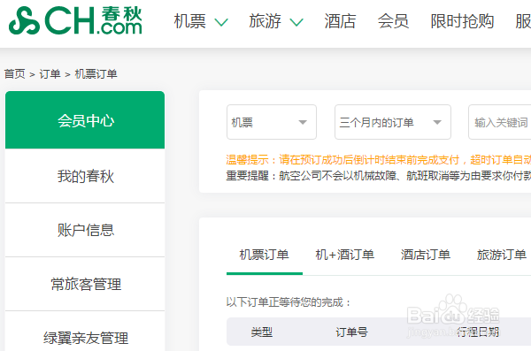Viewport: 531px width, 351px height.
Task: Open 账户信息 in the sidebar
Action: tap(85, 230)
